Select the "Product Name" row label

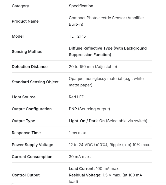point(25,21)
